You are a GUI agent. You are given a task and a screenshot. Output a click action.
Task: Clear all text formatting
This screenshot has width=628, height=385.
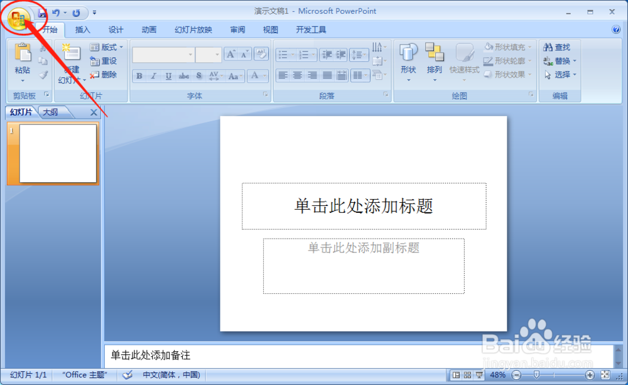pos(261,53)
